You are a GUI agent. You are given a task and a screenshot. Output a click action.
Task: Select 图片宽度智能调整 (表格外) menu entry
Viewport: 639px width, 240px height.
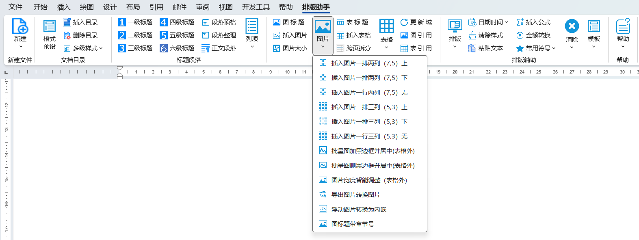coord(369,180)
